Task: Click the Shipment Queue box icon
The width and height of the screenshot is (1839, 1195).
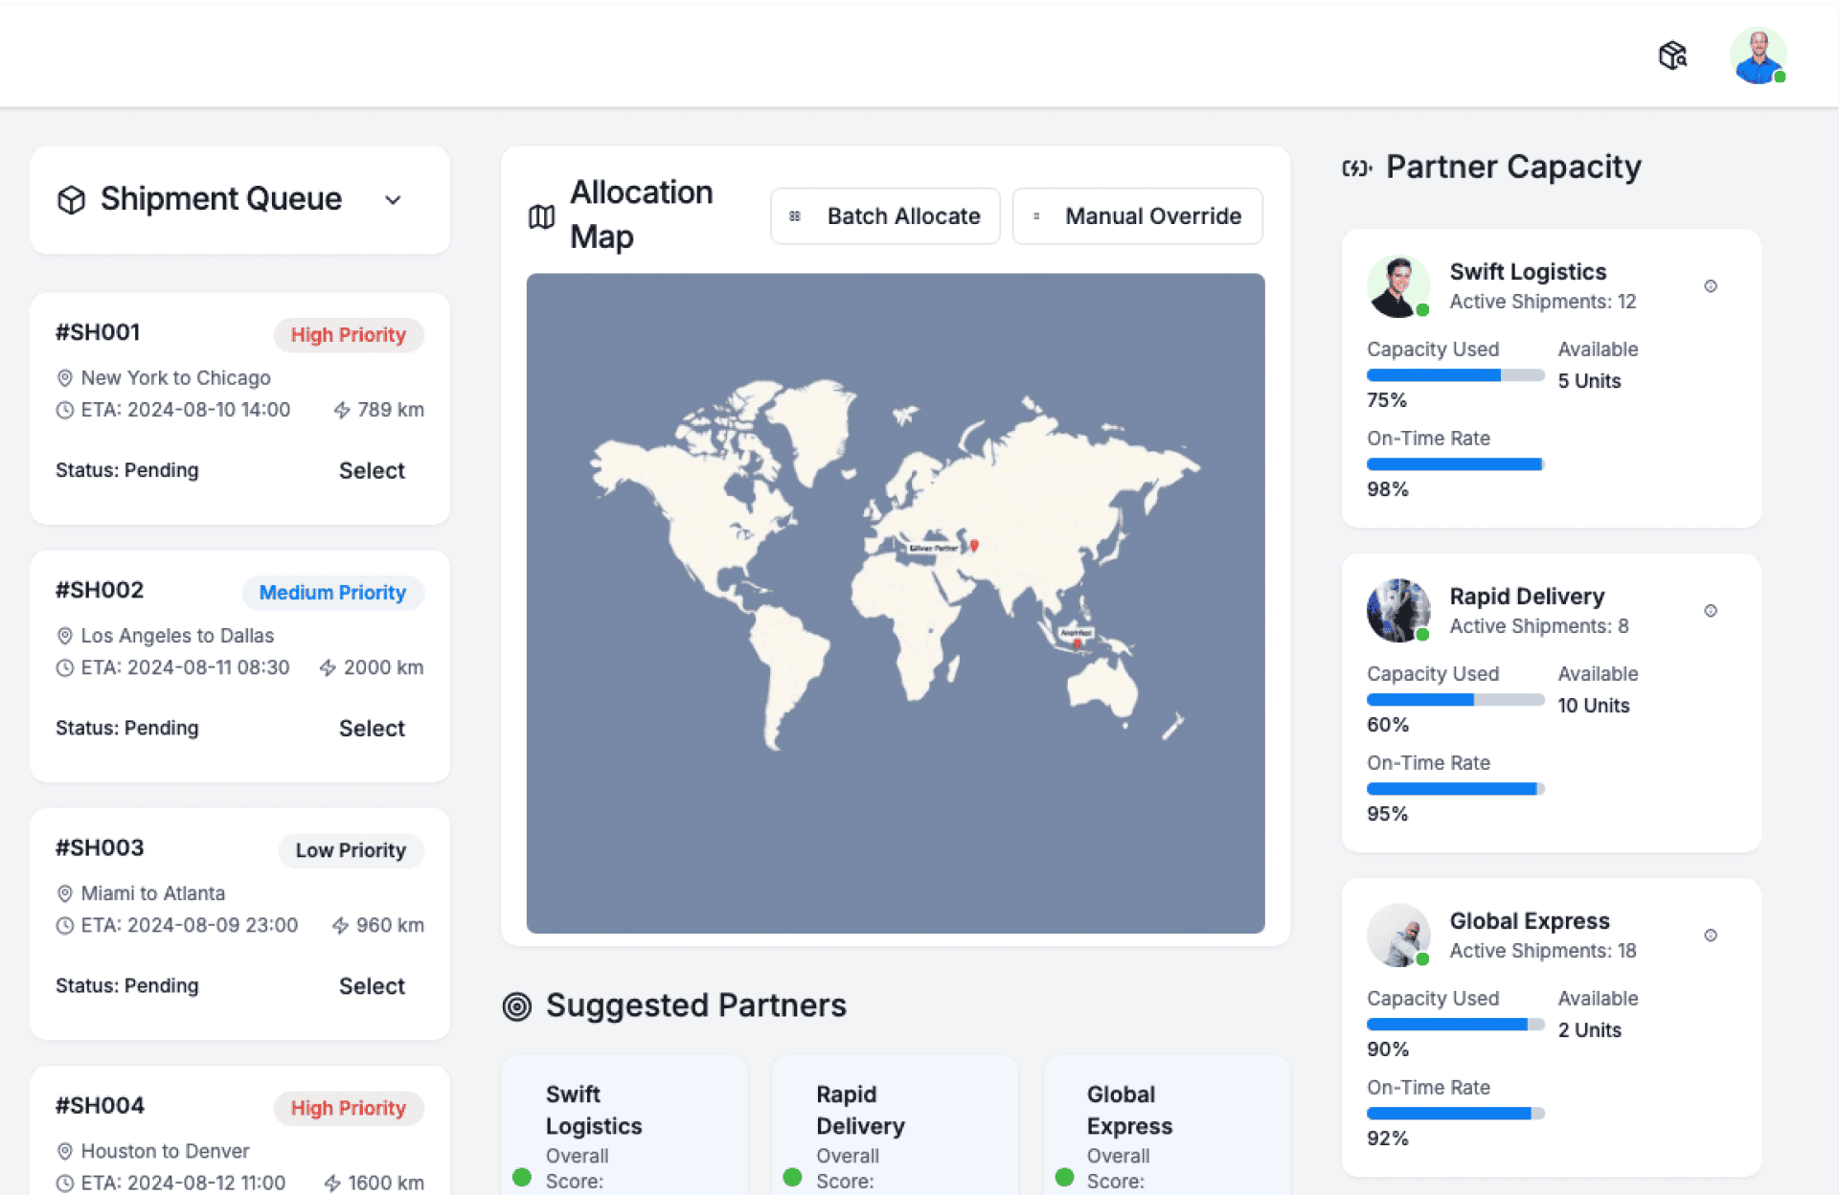Action: 72,200
